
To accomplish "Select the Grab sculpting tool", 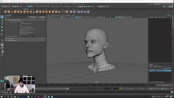I will [x=15, y=12].
